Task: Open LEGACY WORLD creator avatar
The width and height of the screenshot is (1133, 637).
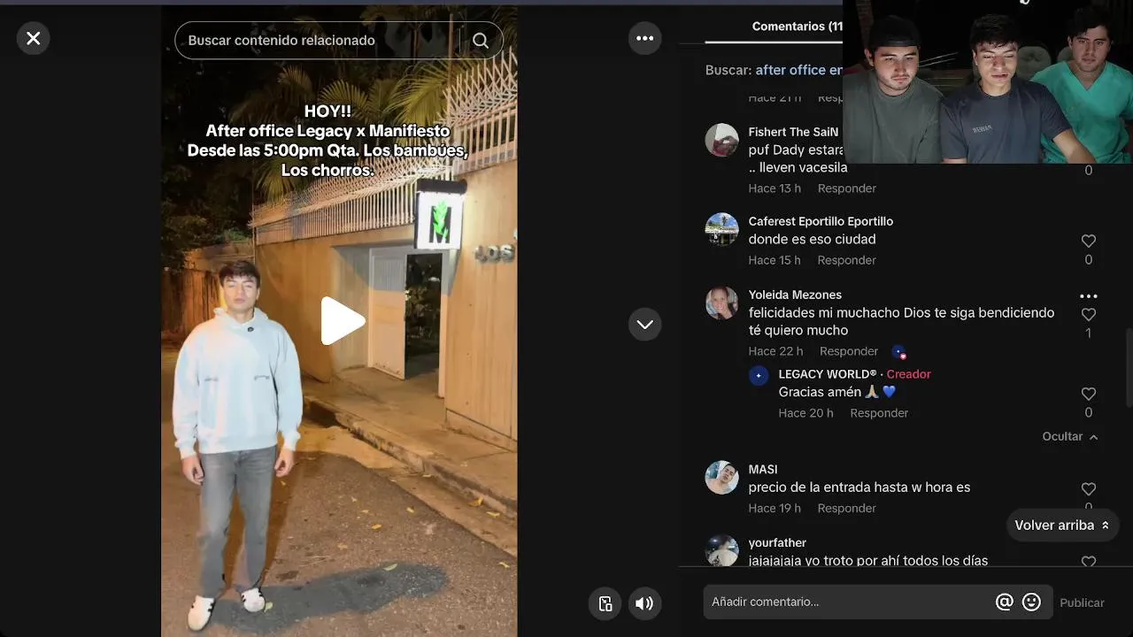Action: pyautogui.click(x=759, y=375)
